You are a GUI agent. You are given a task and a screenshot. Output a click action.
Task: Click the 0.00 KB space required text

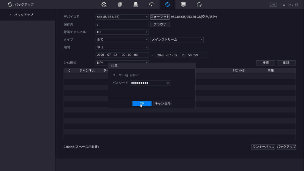[81, 147]
